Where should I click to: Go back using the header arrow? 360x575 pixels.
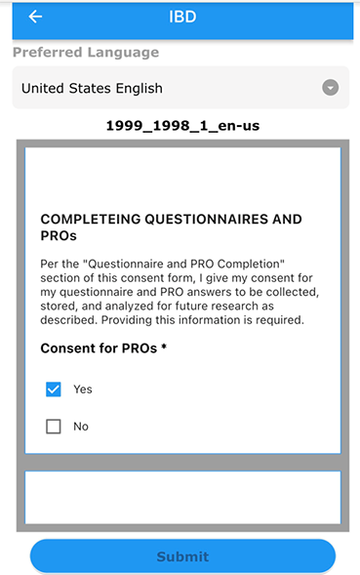tap(35, 17)
